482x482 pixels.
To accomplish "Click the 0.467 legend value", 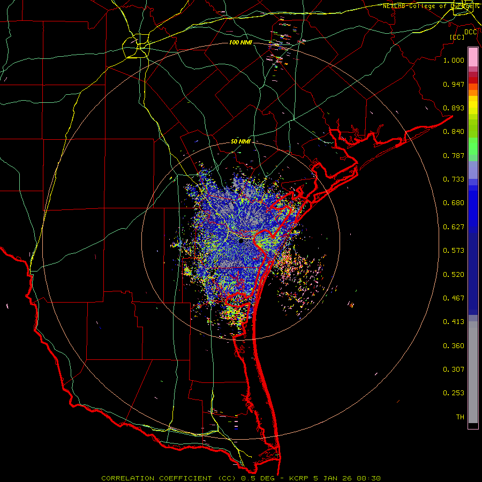I will point(454,298).
